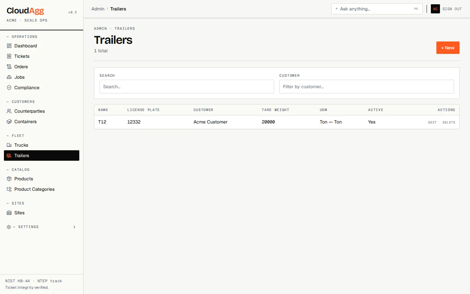Navigate to Jobs
The height and width of the screenshot is (294, 470).
tap(41, 77)
